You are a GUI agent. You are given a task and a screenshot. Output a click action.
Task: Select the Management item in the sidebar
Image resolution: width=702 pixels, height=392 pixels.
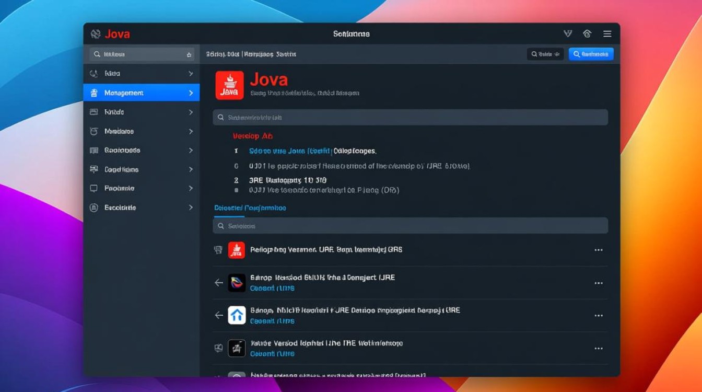124,93
